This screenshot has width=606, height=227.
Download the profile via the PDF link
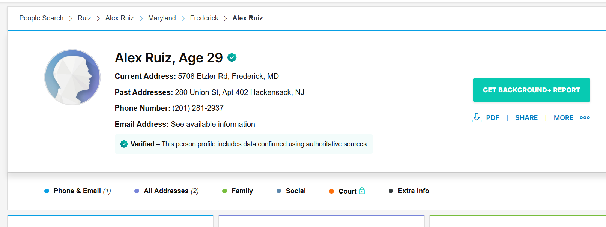tap(492, 118)
